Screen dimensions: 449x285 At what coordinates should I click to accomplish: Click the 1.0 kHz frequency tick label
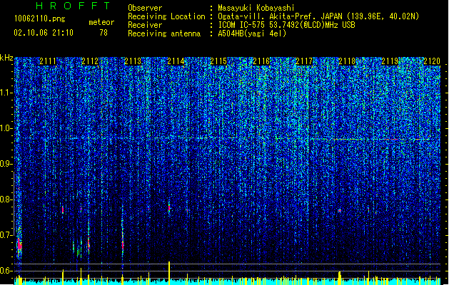(6, 128)
